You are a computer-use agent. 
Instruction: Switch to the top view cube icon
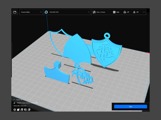point(22,110)
